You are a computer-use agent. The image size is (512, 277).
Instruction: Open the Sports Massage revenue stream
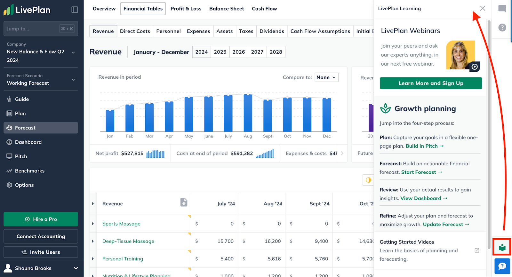pyautogui.click(x=121, y=224)
